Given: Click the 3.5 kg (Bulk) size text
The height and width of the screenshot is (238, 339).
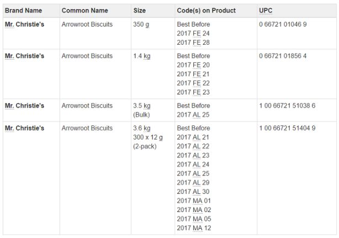Looking at the screenshot, I should [142, 110].
